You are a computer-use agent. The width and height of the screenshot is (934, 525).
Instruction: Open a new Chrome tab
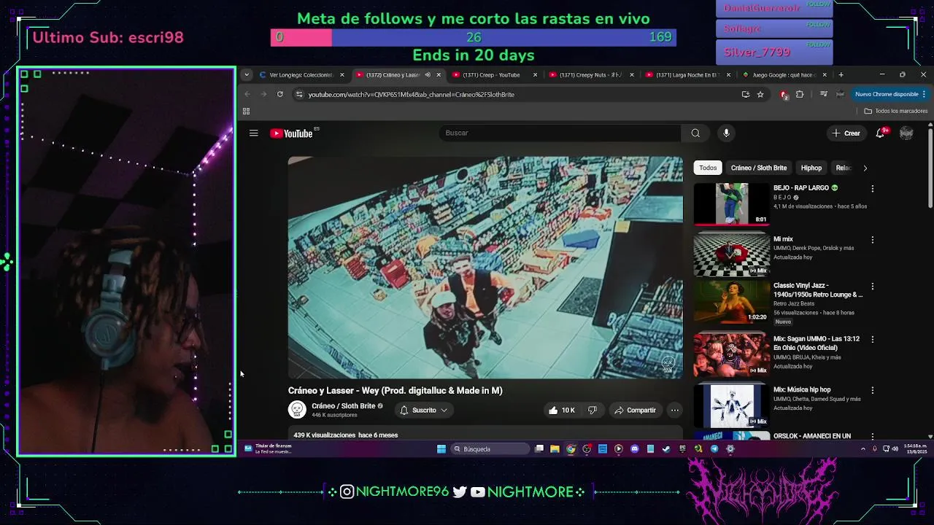click(841, 74)
